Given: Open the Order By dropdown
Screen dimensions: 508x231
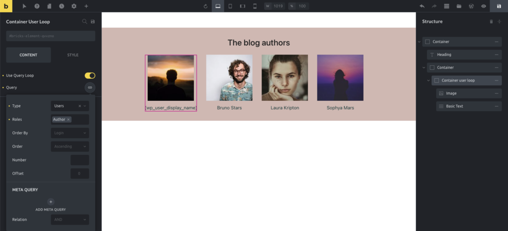Looking at the screenshot, I should click(70, 133).
